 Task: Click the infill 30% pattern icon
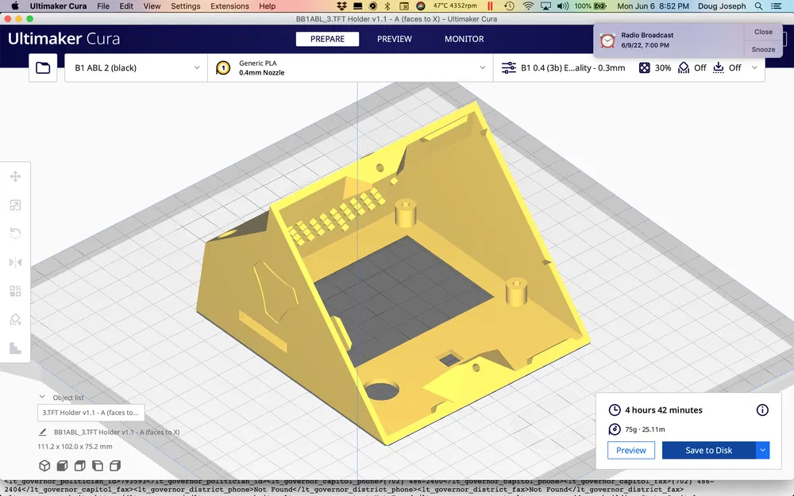pos(644,67)
